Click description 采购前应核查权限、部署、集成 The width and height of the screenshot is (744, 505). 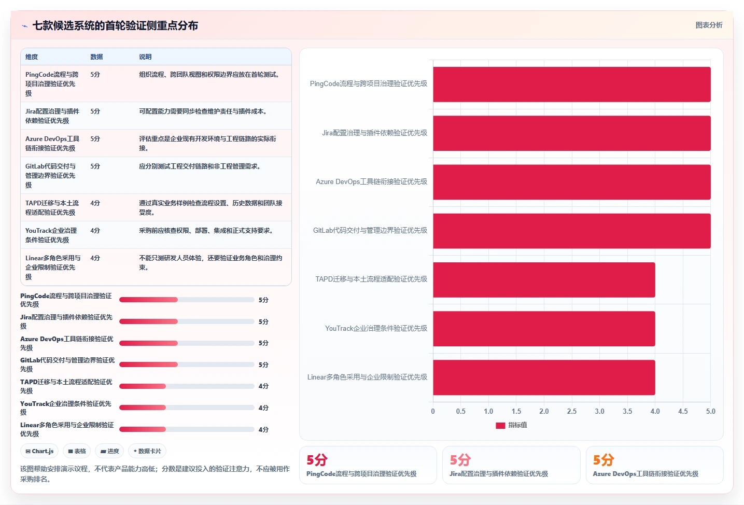(207, 231)
